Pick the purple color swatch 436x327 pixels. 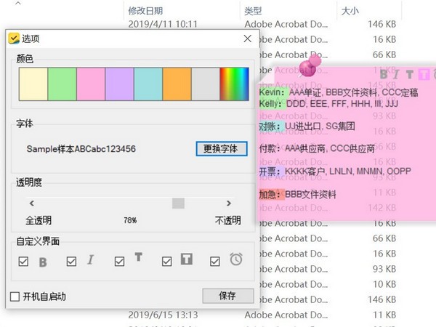(x=119, y=84)
